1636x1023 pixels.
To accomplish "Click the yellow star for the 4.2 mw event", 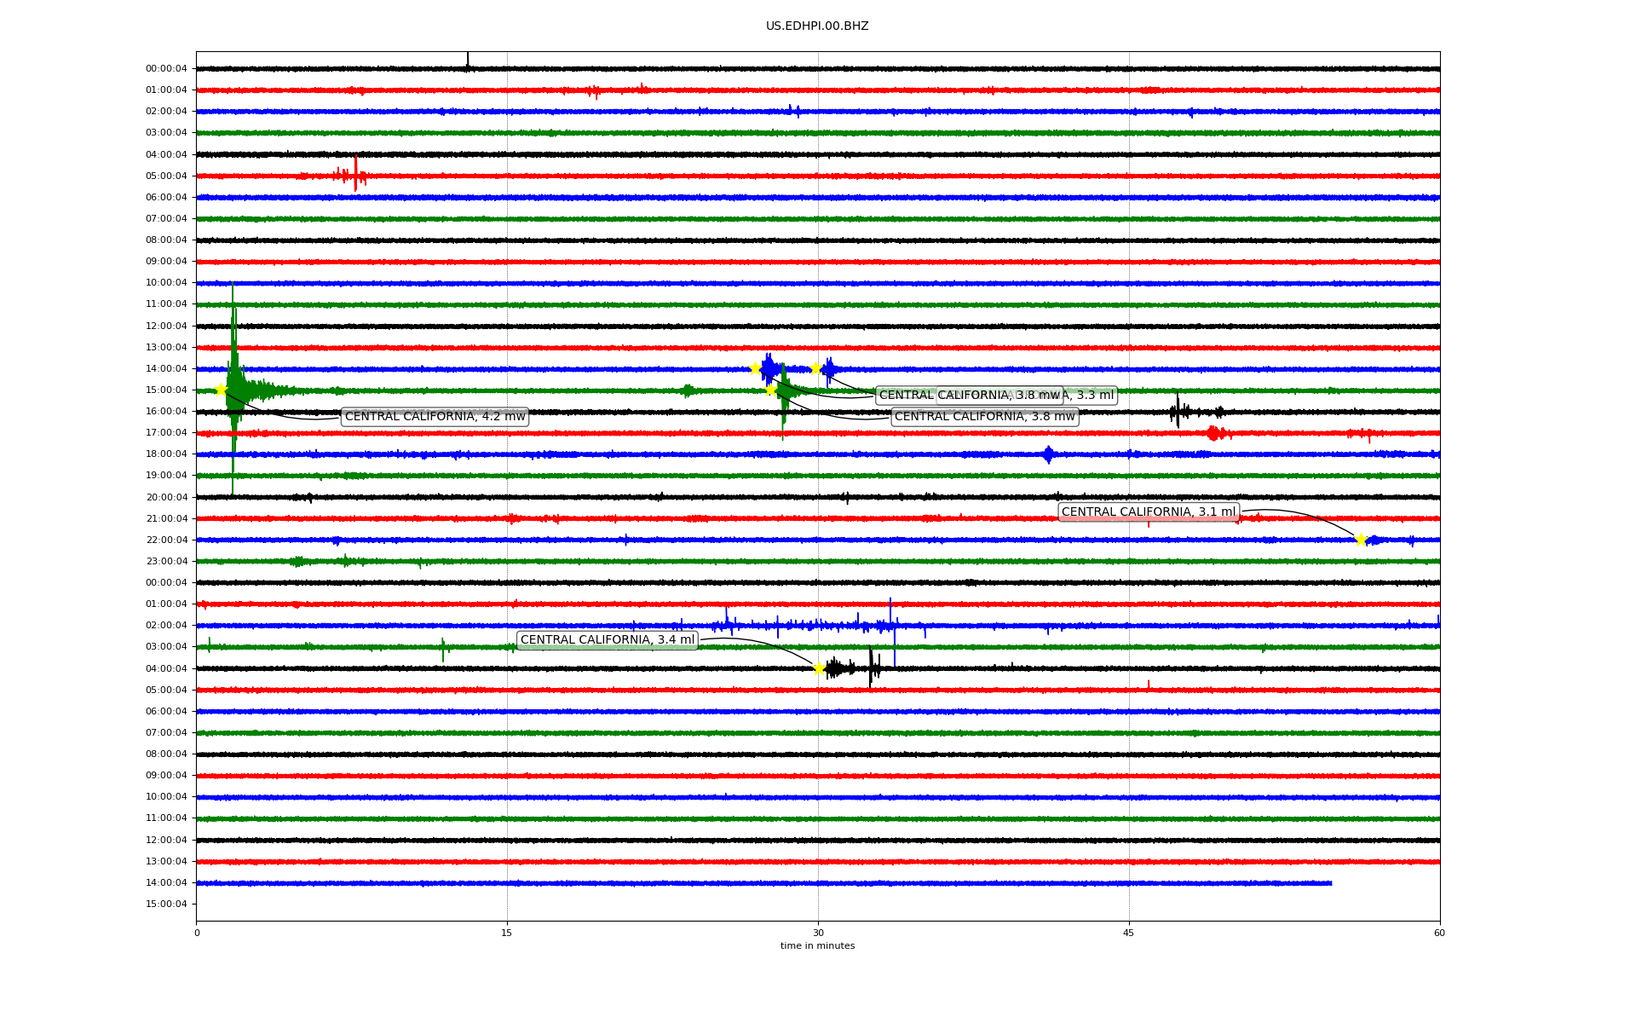I will click(x=221, y=390).
